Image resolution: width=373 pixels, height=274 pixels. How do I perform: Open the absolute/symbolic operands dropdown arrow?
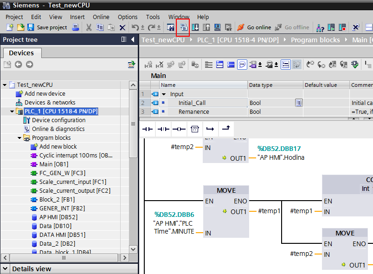(x=260, y=65)
